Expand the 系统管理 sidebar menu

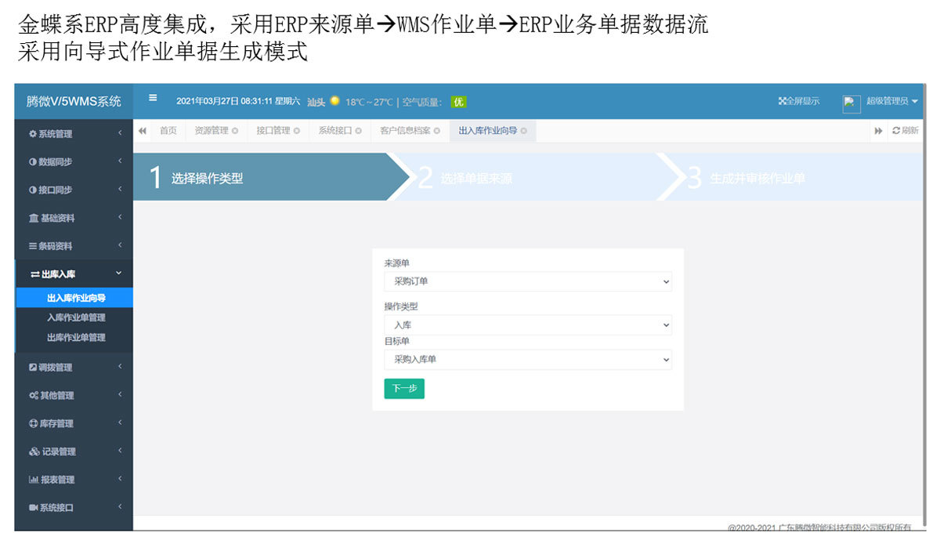73,134
